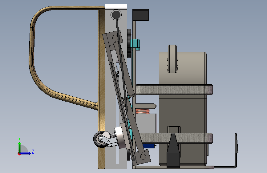
Task: Select the copper coil spring
Action: coord(143,111)
